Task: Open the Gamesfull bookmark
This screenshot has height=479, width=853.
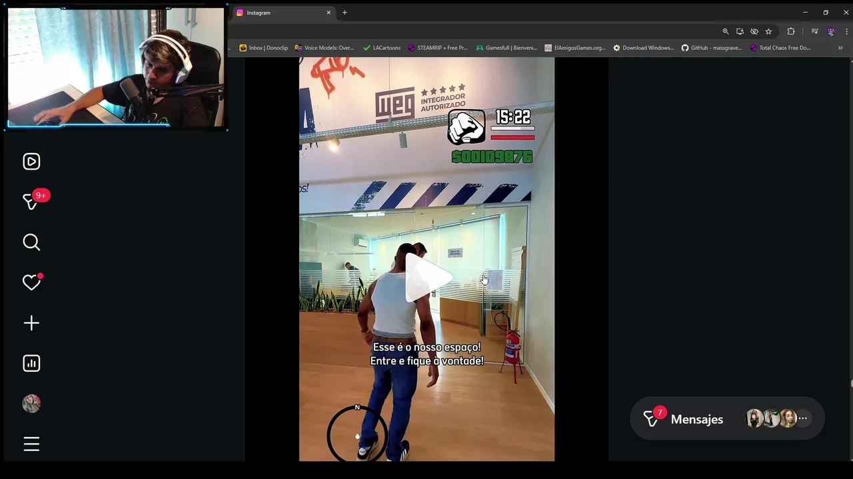Action: pyautogui.click(x=506, y=48)
